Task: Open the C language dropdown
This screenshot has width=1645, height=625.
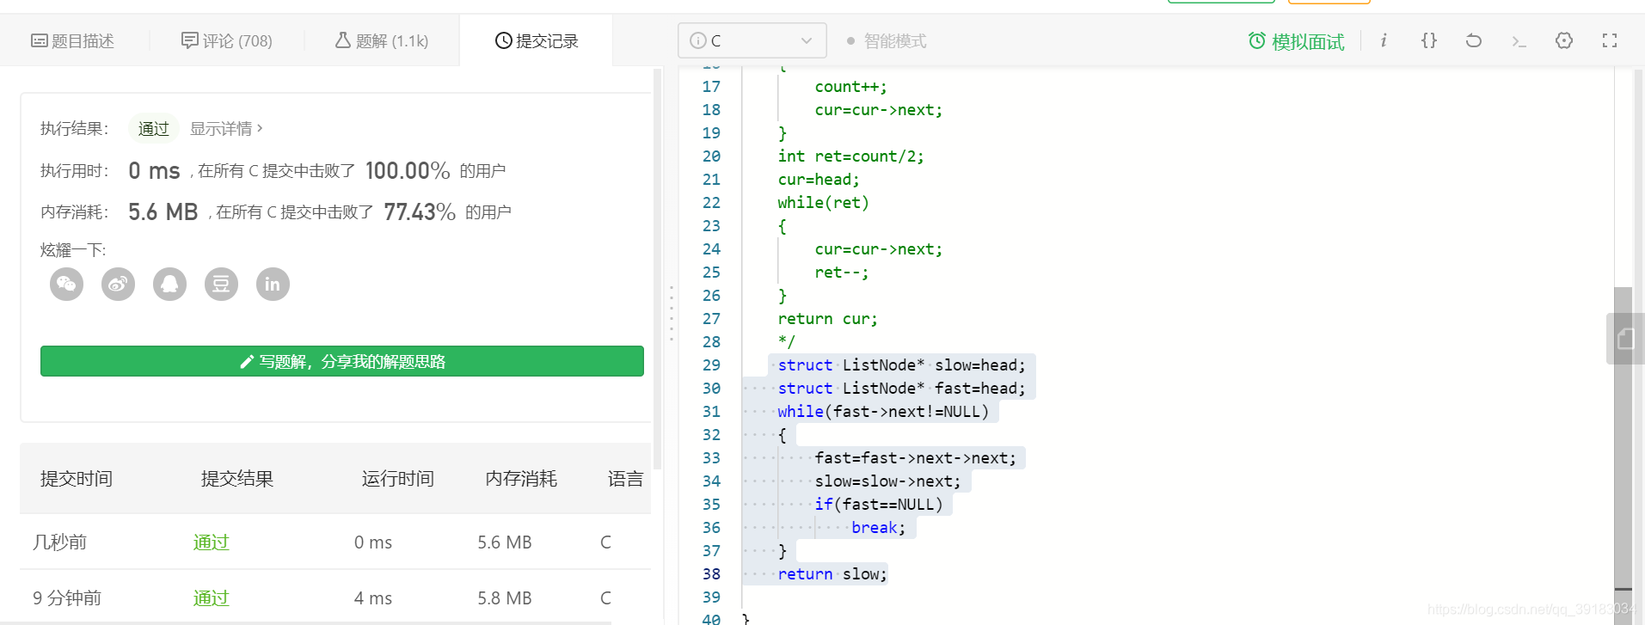Action: [x=752, y=40]
